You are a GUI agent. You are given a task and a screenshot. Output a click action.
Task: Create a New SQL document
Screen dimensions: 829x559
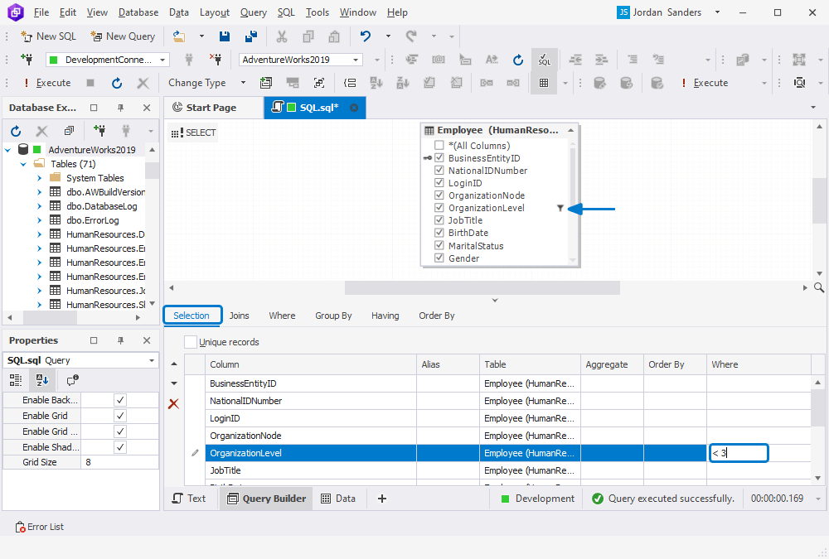pos(48,36)
